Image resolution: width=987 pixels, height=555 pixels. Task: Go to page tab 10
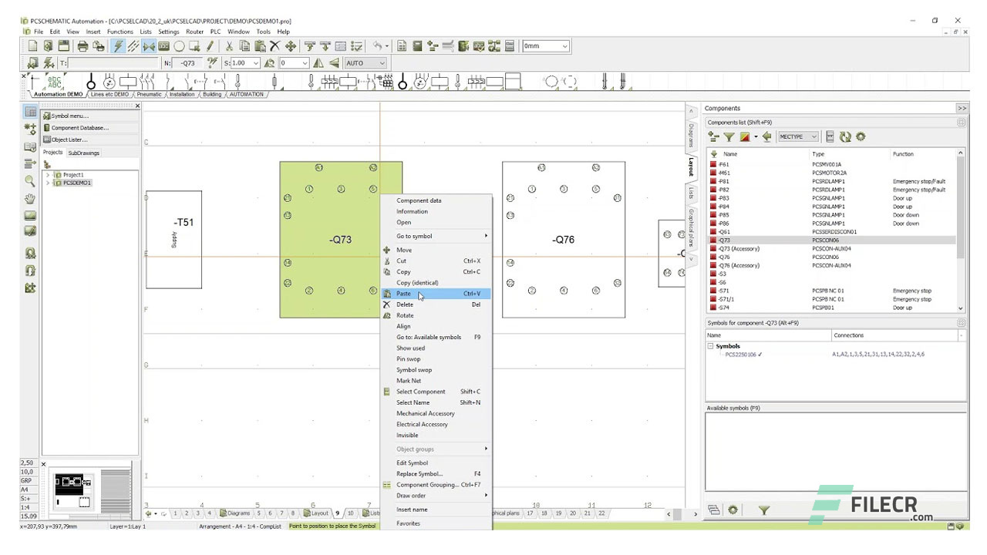coord(351,513)
